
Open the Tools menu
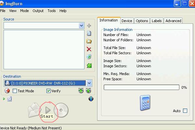click(x=52, y=11)
